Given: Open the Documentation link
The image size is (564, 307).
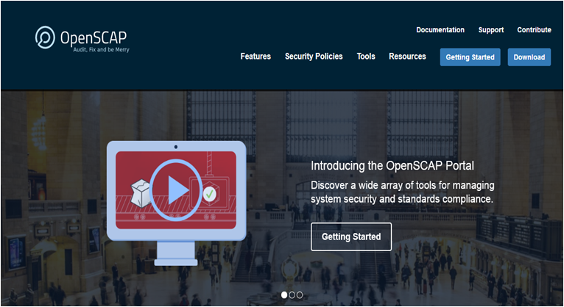Looking at the screenshot, I should [440, 30].
